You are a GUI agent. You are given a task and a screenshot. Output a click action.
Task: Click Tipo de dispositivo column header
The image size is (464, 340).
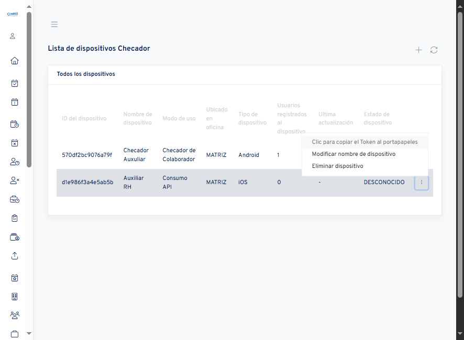pos(252,118)
